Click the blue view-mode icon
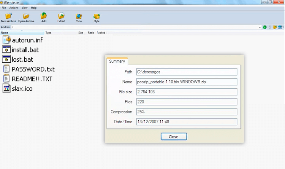Viewport: 285px width, 169px height. click(x=280, y=27)
